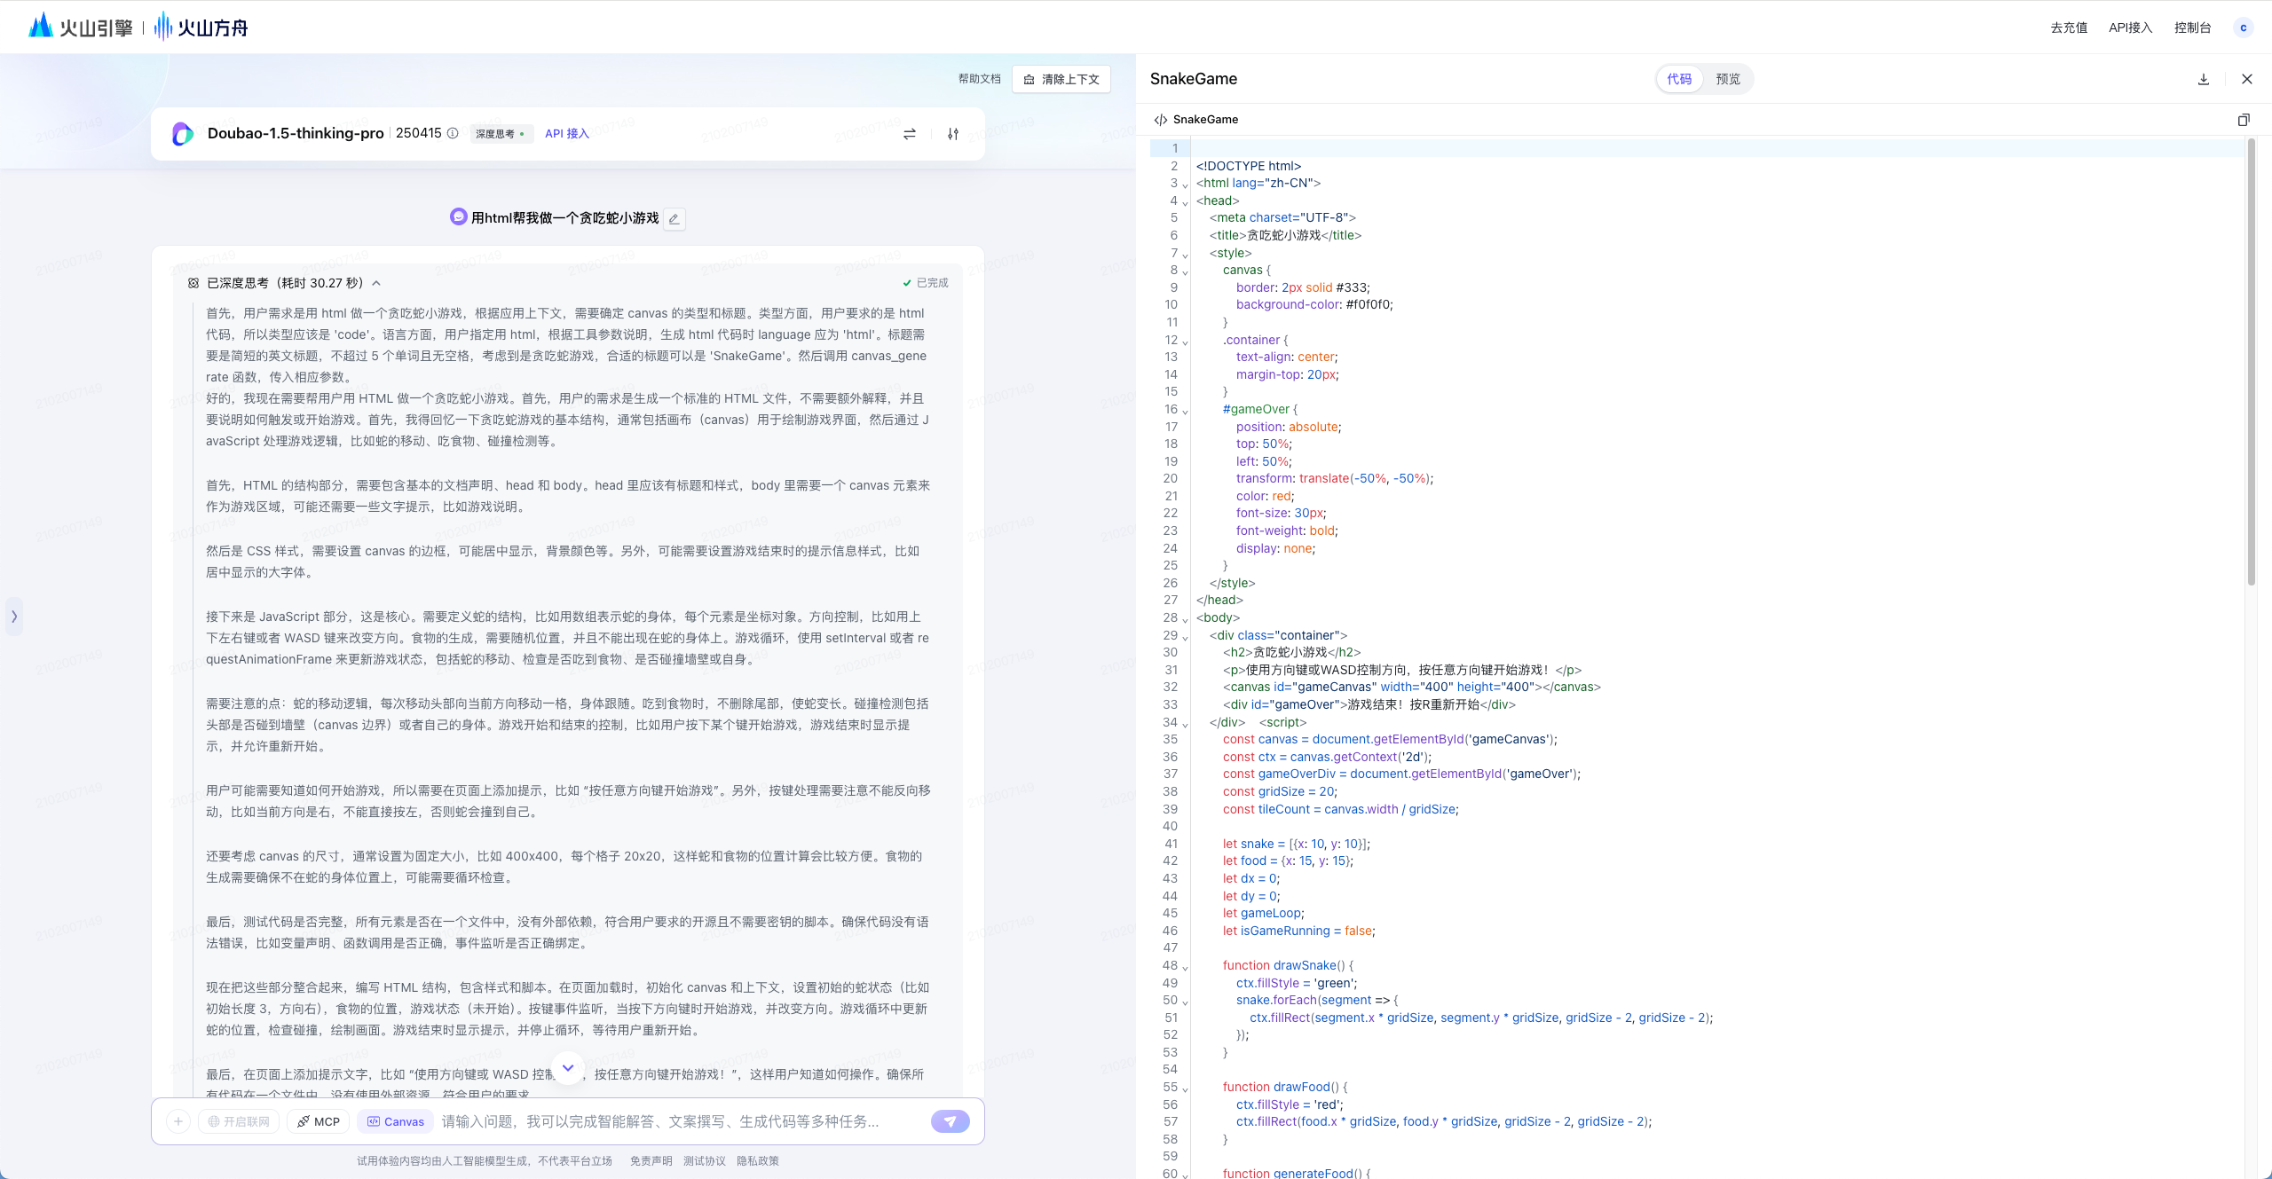Viewport: 2272px width, 1179px height.
Task: Switch model with swap icon
Action: click(909, 134)
